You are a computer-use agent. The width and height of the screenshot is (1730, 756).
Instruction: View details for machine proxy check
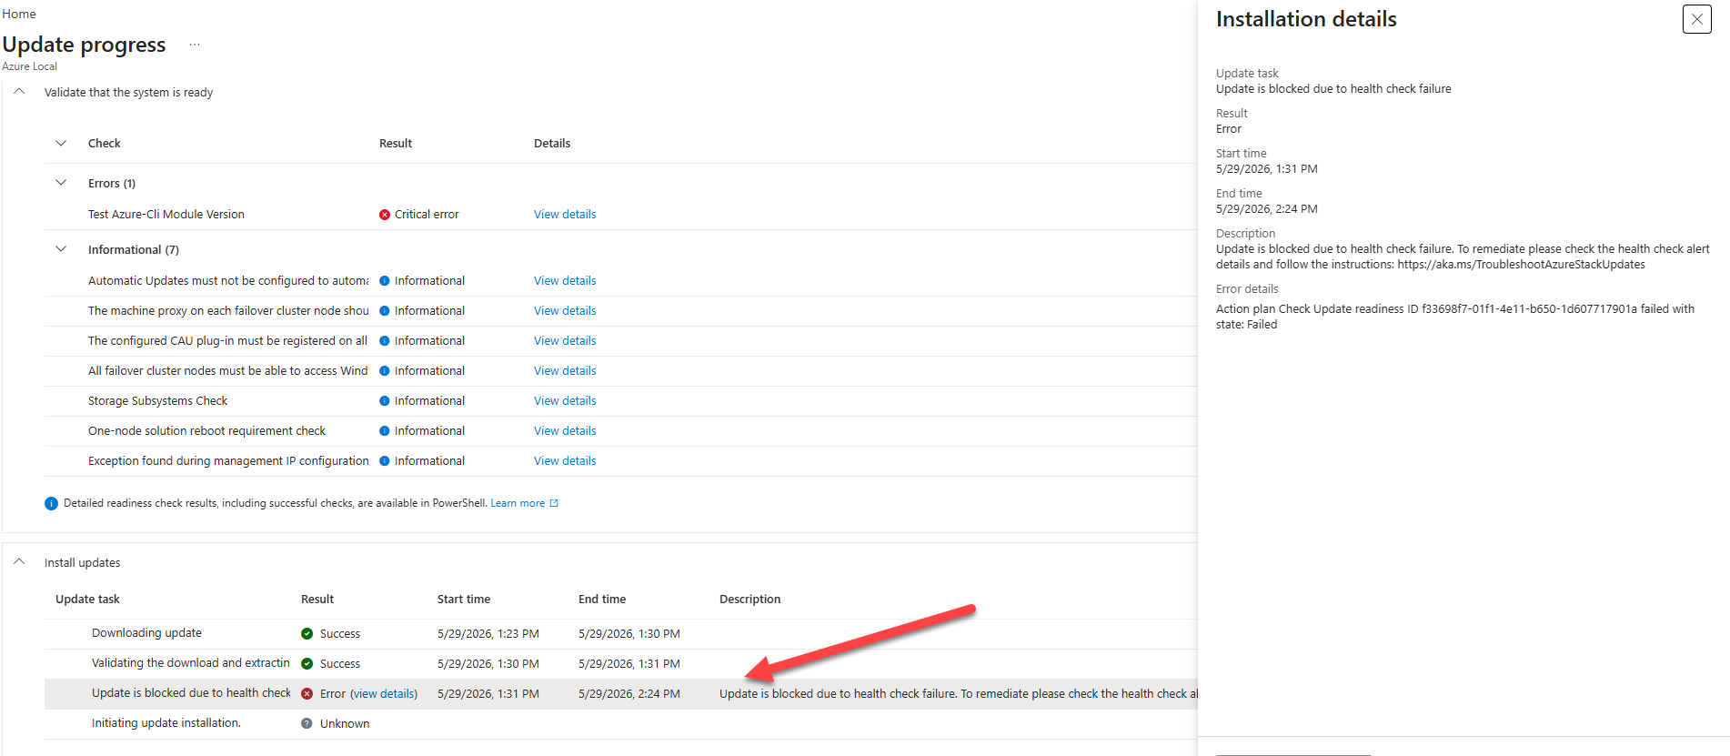point(565,311)
